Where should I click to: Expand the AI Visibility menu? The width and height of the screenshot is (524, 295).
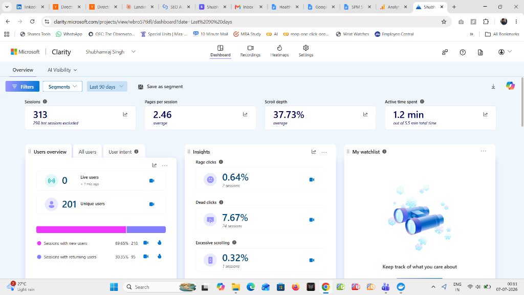(62, 70)
